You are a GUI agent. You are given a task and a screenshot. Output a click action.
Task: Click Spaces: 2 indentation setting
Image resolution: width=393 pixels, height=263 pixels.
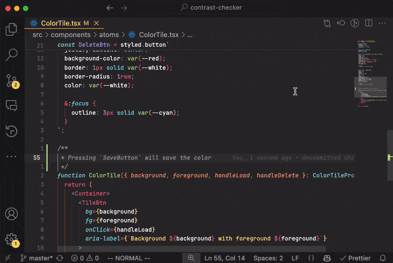point(268,258)
